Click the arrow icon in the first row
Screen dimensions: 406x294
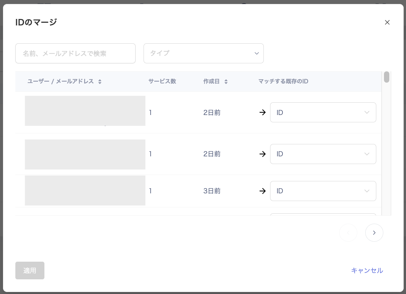263,113
